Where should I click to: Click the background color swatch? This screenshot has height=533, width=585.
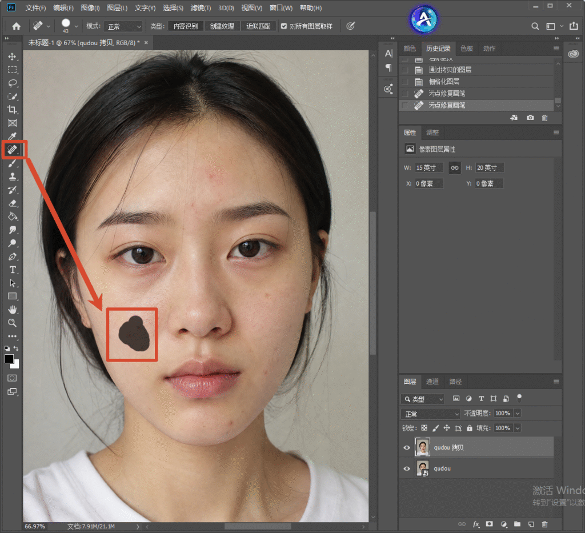coord(15,364)
